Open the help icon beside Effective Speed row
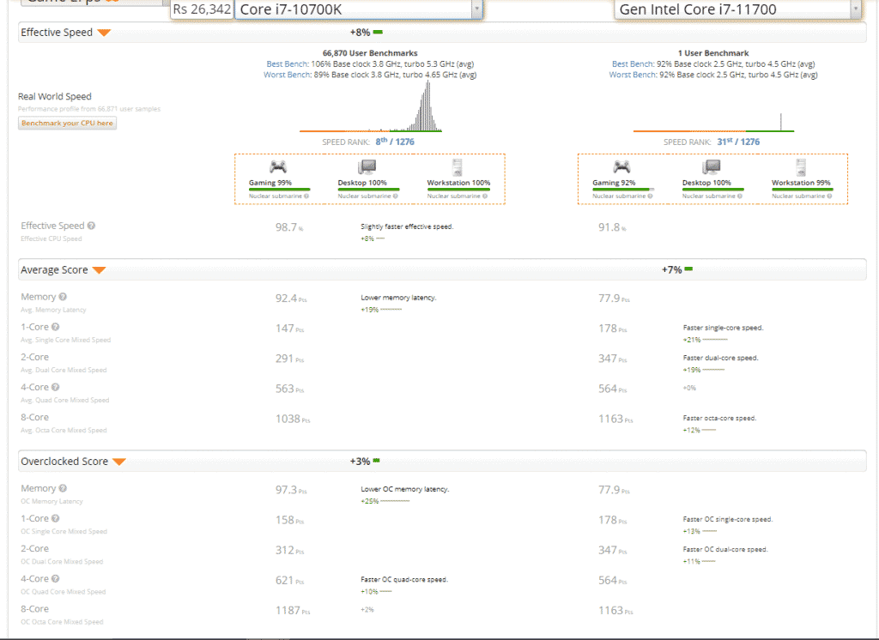Screen dimensions: 879x640 91,226
